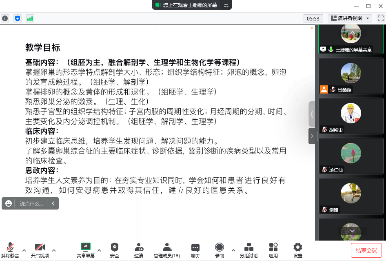Open 分组讨论 breakout rooms

point(249,250)
